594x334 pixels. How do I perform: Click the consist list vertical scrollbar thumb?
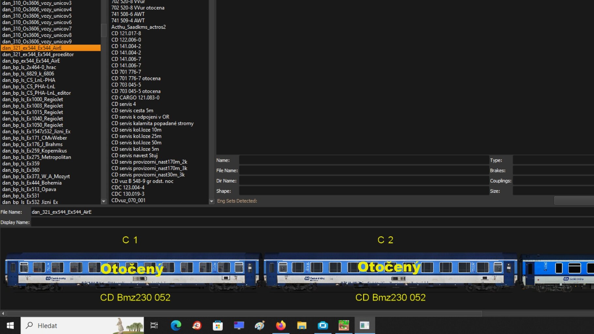click(104, 30)
